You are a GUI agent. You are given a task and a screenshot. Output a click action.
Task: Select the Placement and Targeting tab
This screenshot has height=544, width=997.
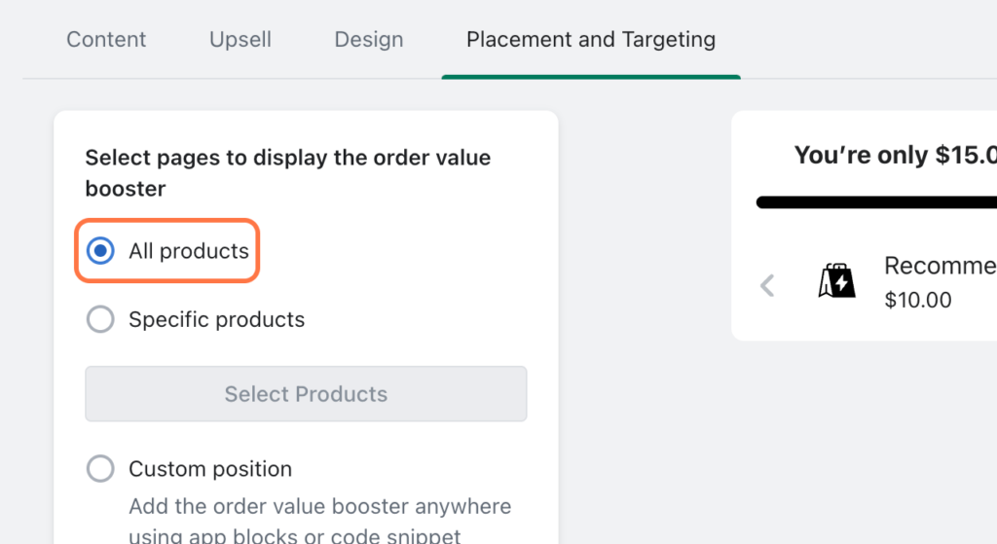pyautogui.click(x=591, y=40)
